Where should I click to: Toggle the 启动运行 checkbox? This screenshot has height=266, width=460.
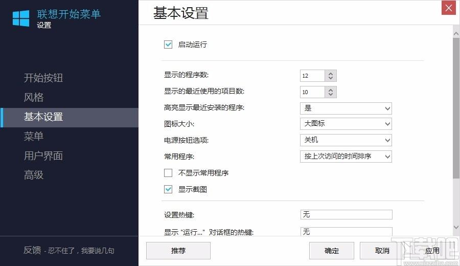click(x=168, y=45)
